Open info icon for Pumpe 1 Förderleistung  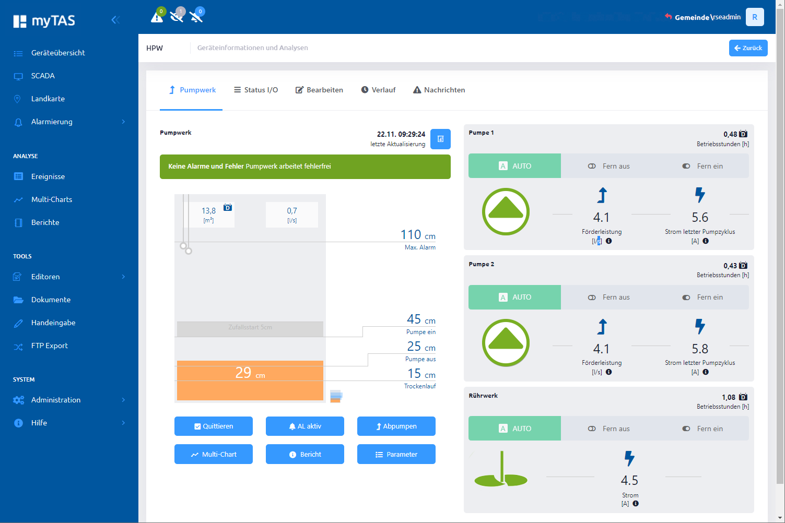pyautogui.click(x=609, y=241)
